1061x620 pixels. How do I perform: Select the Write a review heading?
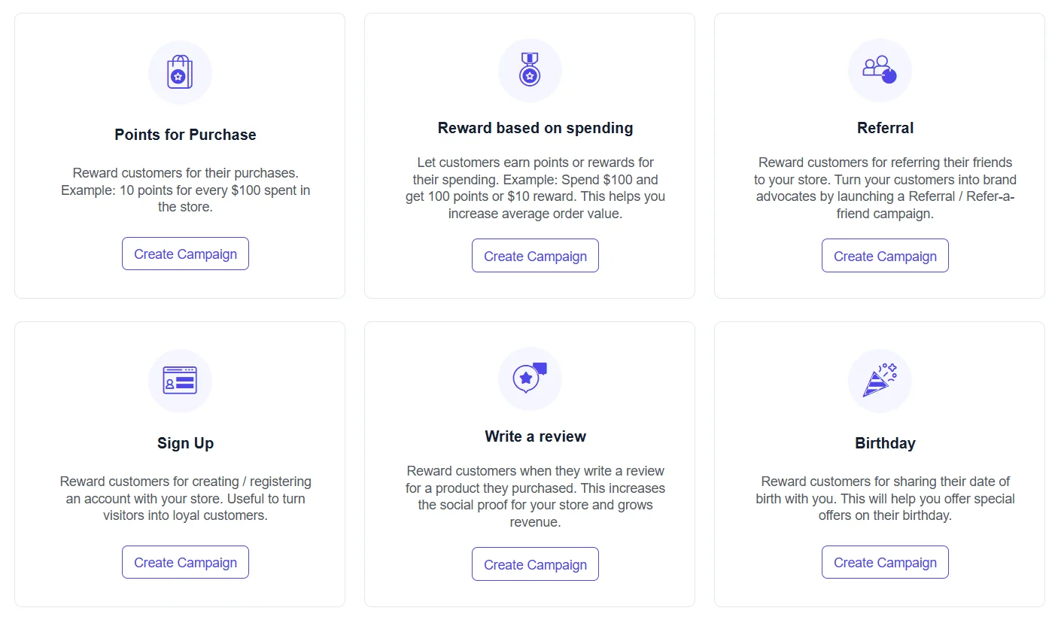[535, 436]
